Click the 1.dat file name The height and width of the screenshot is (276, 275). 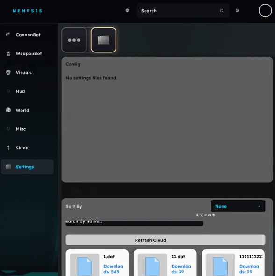109,257
